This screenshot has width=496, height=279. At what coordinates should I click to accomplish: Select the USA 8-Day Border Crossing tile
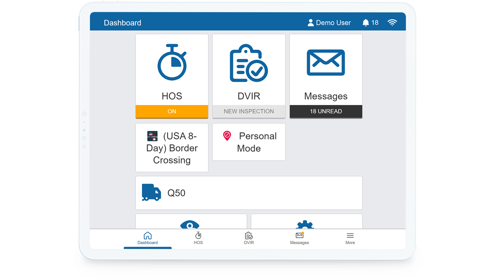tap(172, 148)
